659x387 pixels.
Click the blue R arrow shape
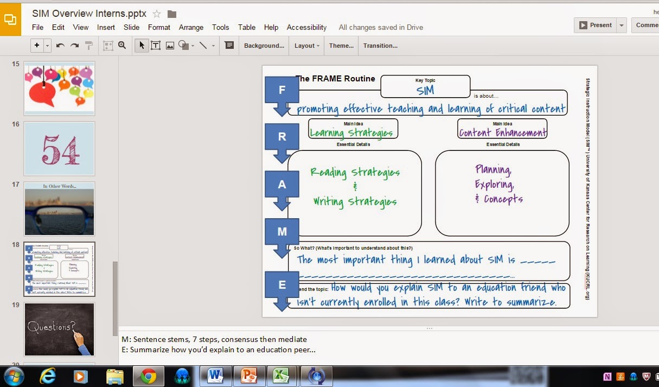(281, 143)
